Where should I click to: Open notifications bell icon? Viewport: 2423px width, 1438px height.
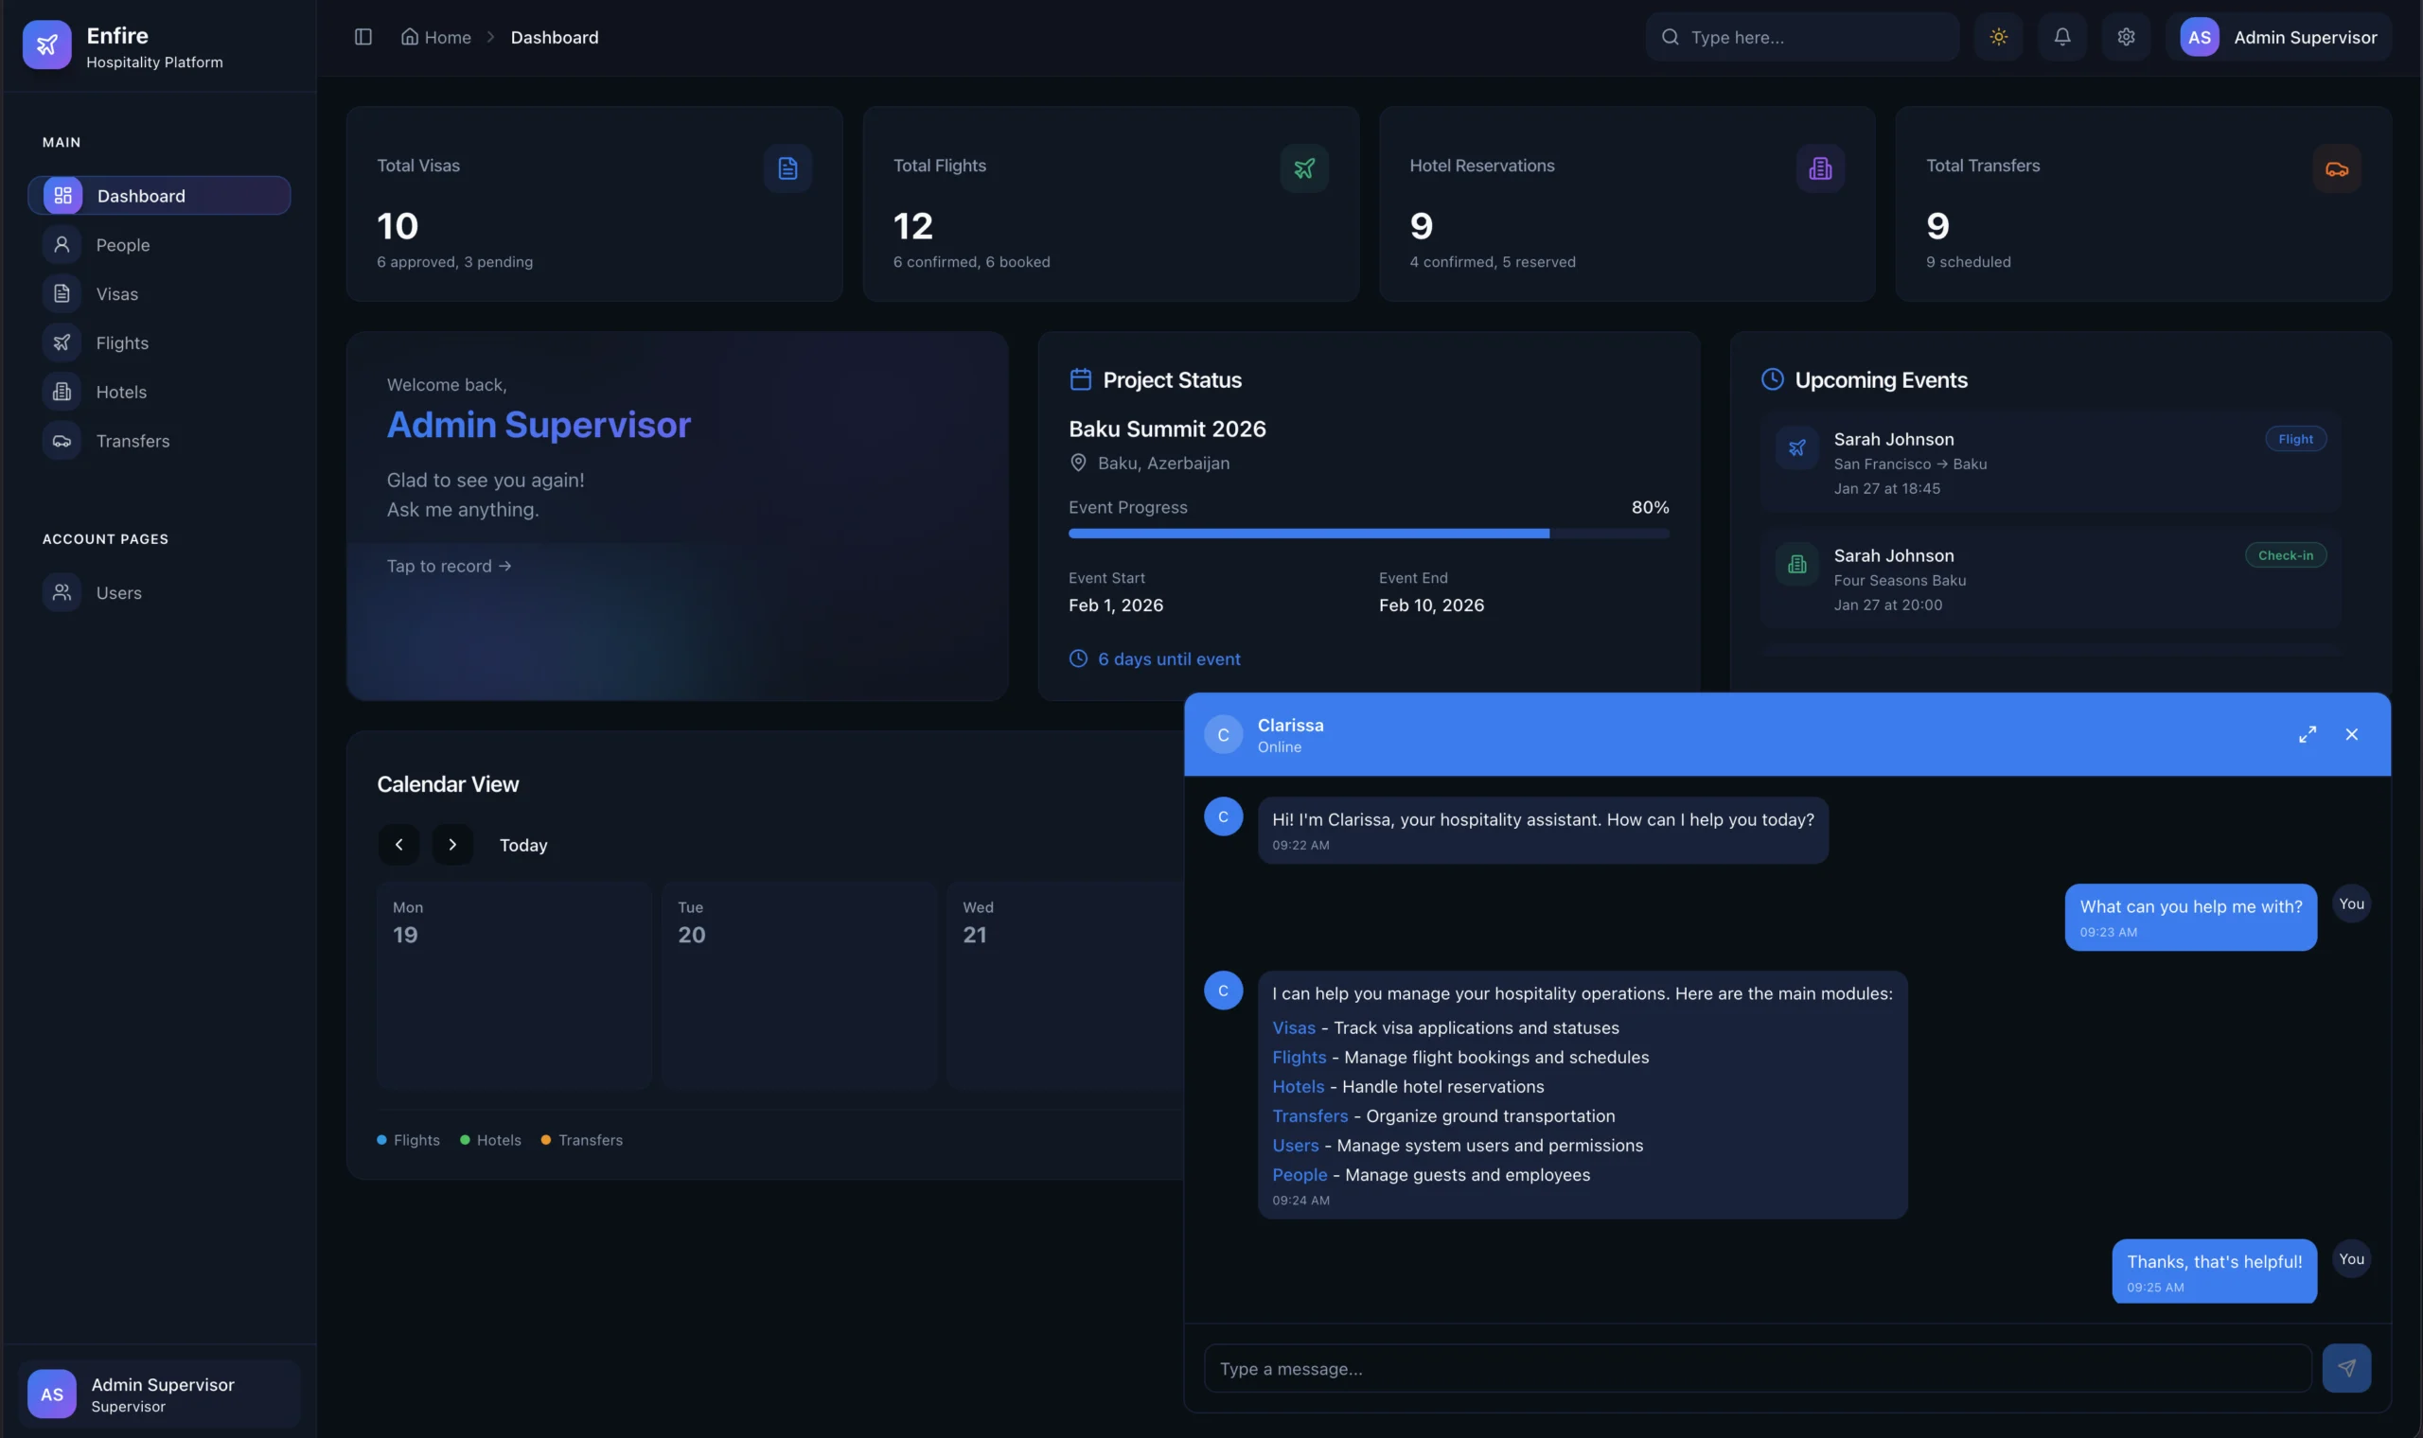(x=2061, y=37)
